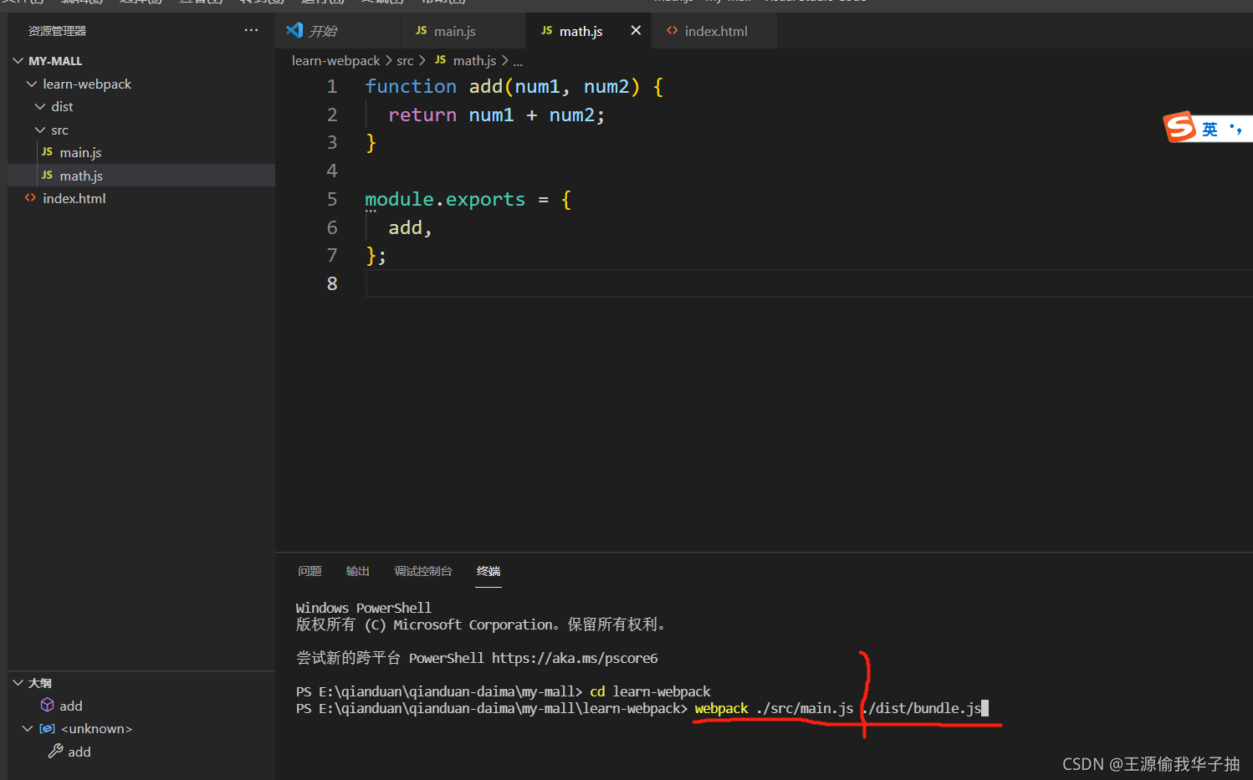
Task: Click line number 5 in math.js
Action: pyautogui.click(x=332, y=199)
